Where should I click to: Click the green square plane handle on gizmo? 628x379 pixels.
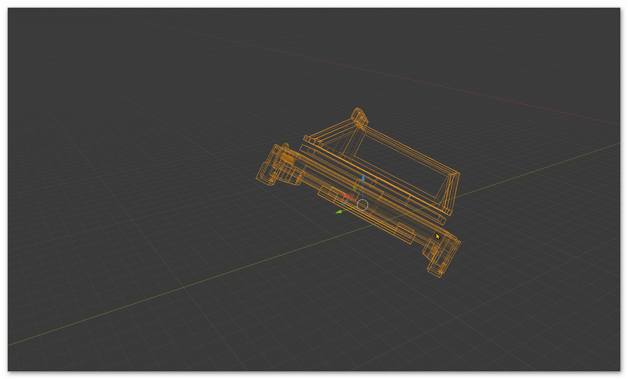point(355,189)
